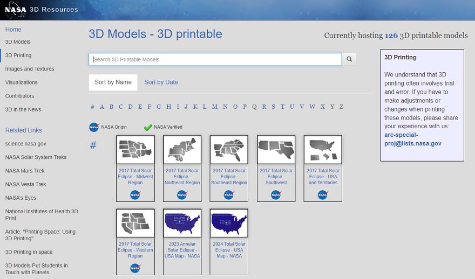Switch to Sort by Date tab

click(161, 82)
